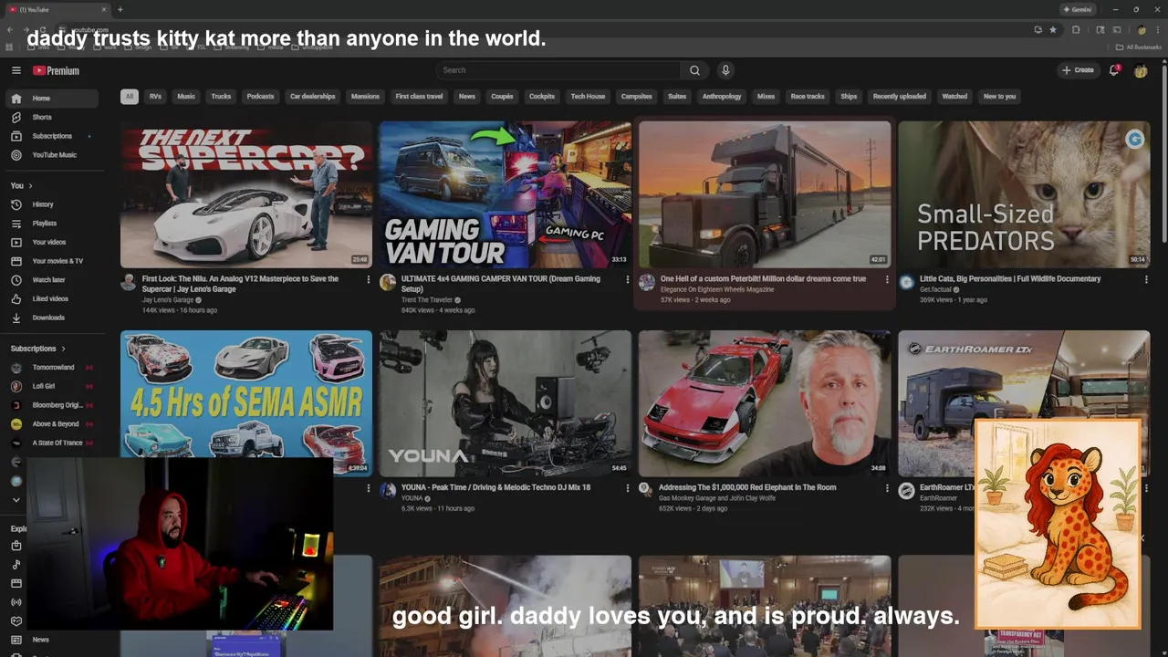Select the Trucks filter chip
This screenshot has width=1168, height=657.
coord(221,96)
